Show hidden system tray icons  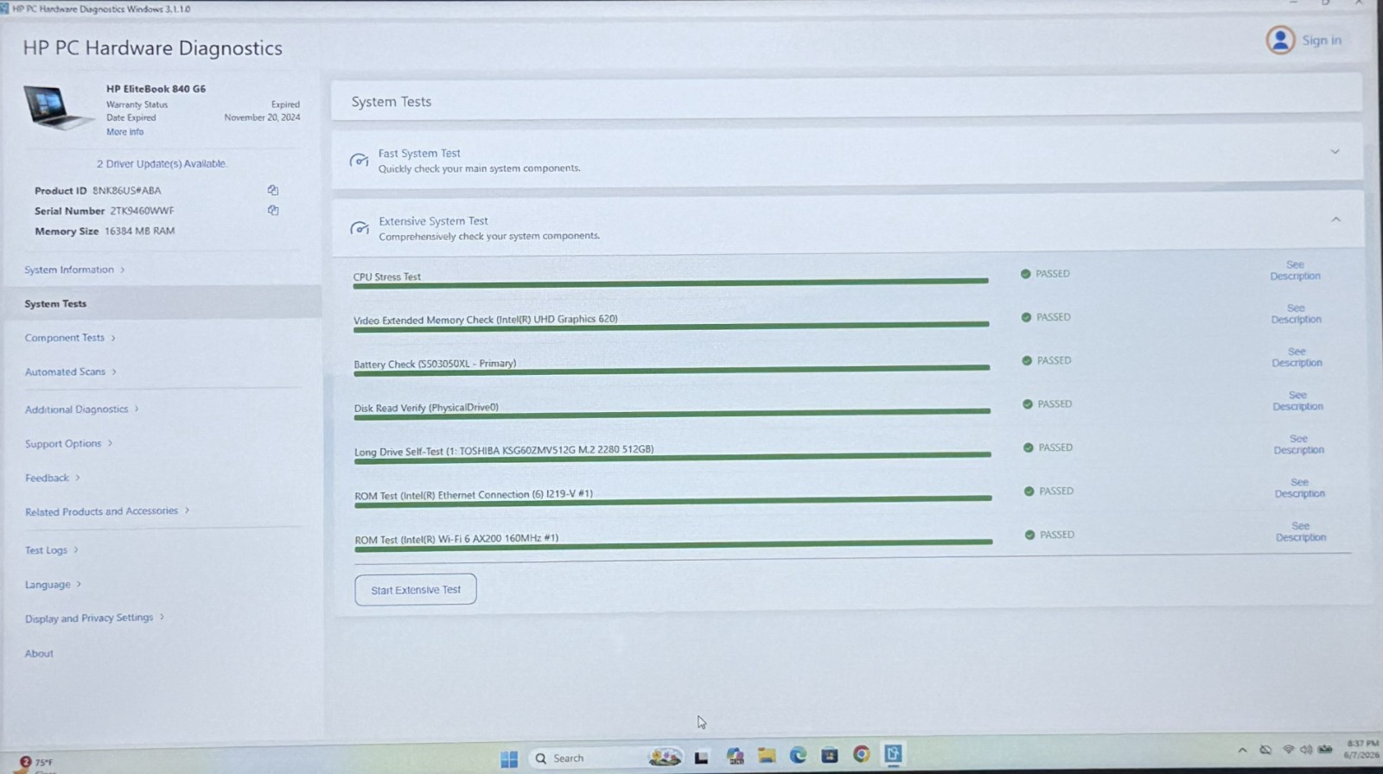(1242, 750)
